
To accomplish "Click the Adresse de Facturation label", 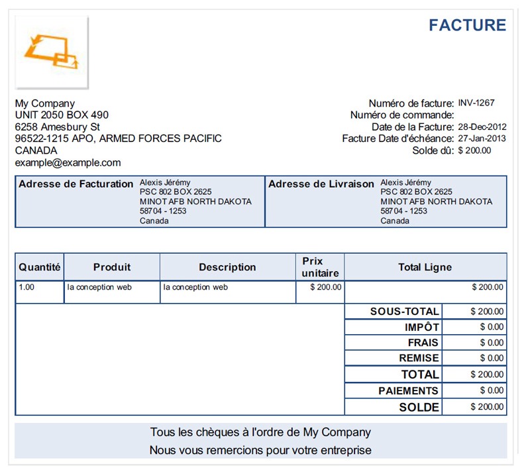I will click(x=76, y=184).
